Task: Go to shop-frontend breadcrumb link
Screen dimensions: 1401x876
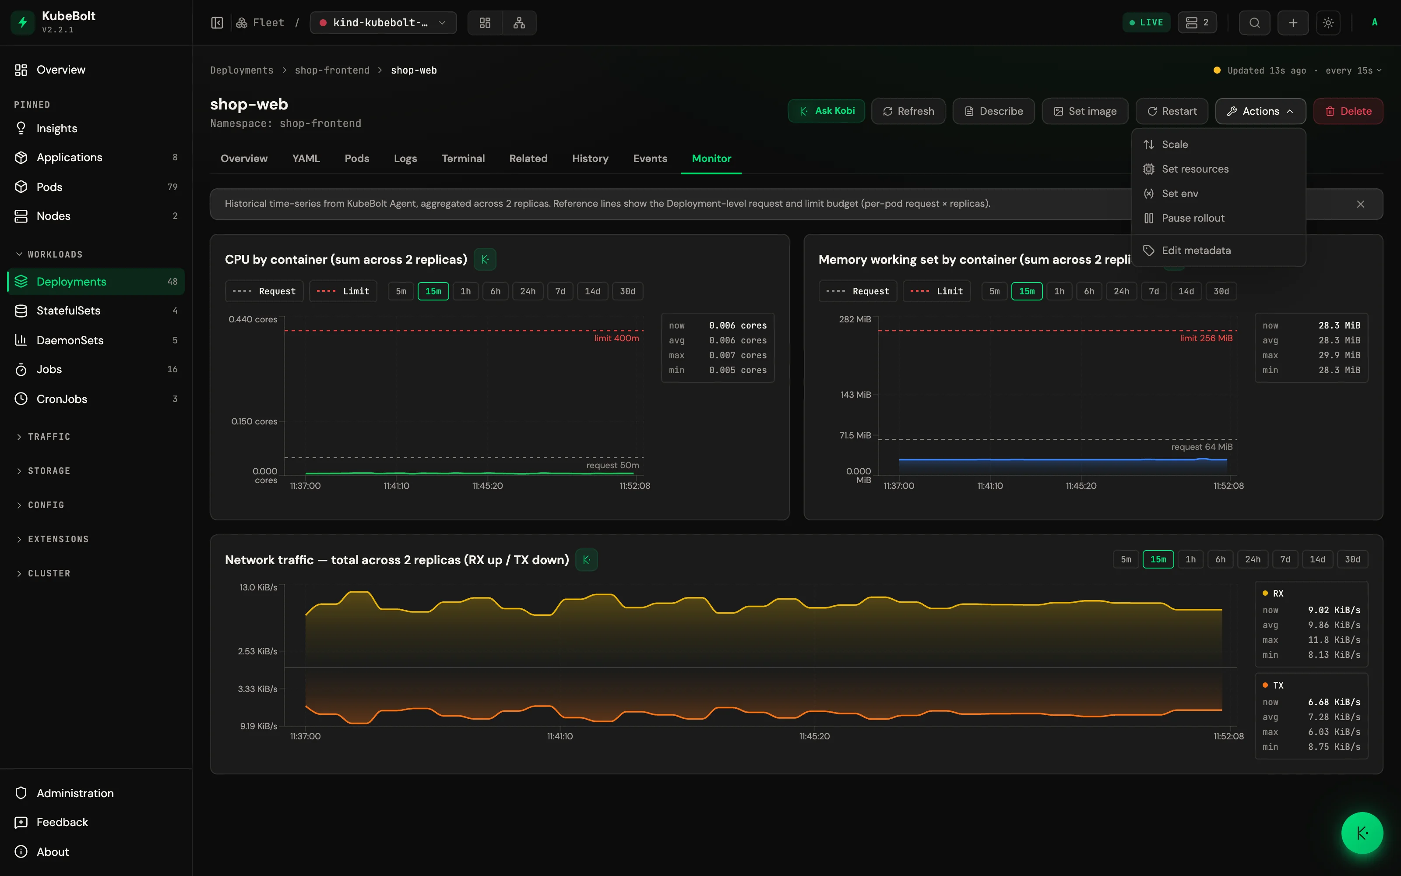Action: (x=332, y=70)
